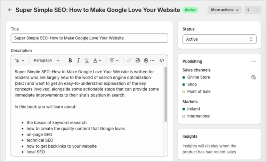The width and height of the screenshot is (267, 162).
Task: Open Publishing options three-dot menu
Action: (x=253, y=62)
